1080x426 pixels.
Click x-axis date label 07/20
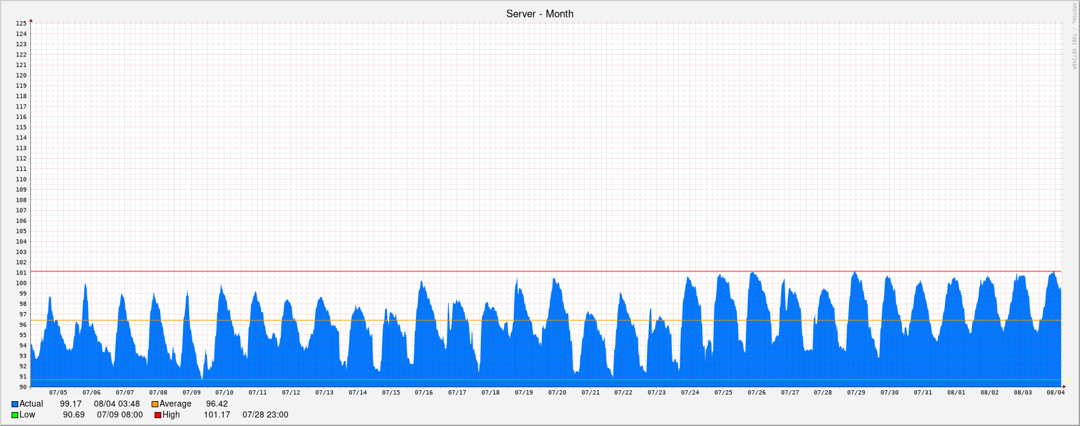click(557, 393)
